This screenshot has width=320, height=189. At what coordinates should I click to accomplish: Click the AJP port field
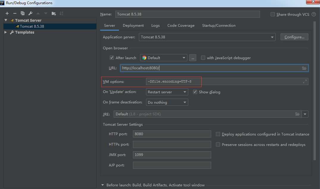(x=172, y=165)
